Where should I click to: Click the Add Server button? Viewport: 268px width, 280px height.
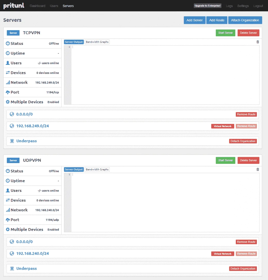[195, 20]
